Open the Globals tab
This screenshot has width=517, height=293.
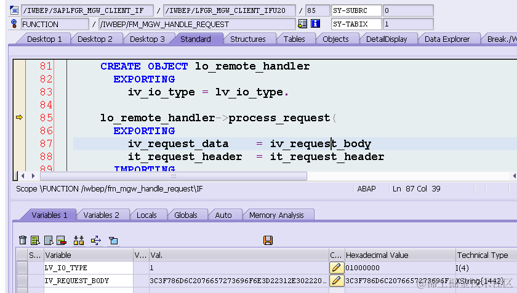point(186,215)
